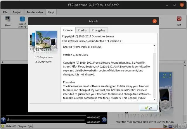Click the triangular seek slider handle
Screen dimensions: 187x129
click(8, 119)
